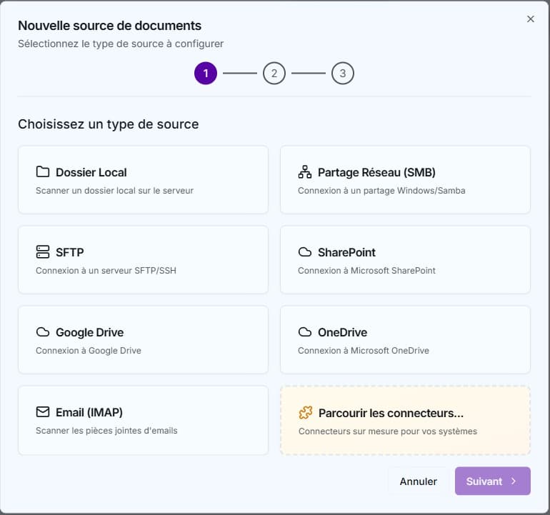Viewport: 550px width, 515px height.
Task: Click the server icon beside SFTP
Action: point(43,252)
